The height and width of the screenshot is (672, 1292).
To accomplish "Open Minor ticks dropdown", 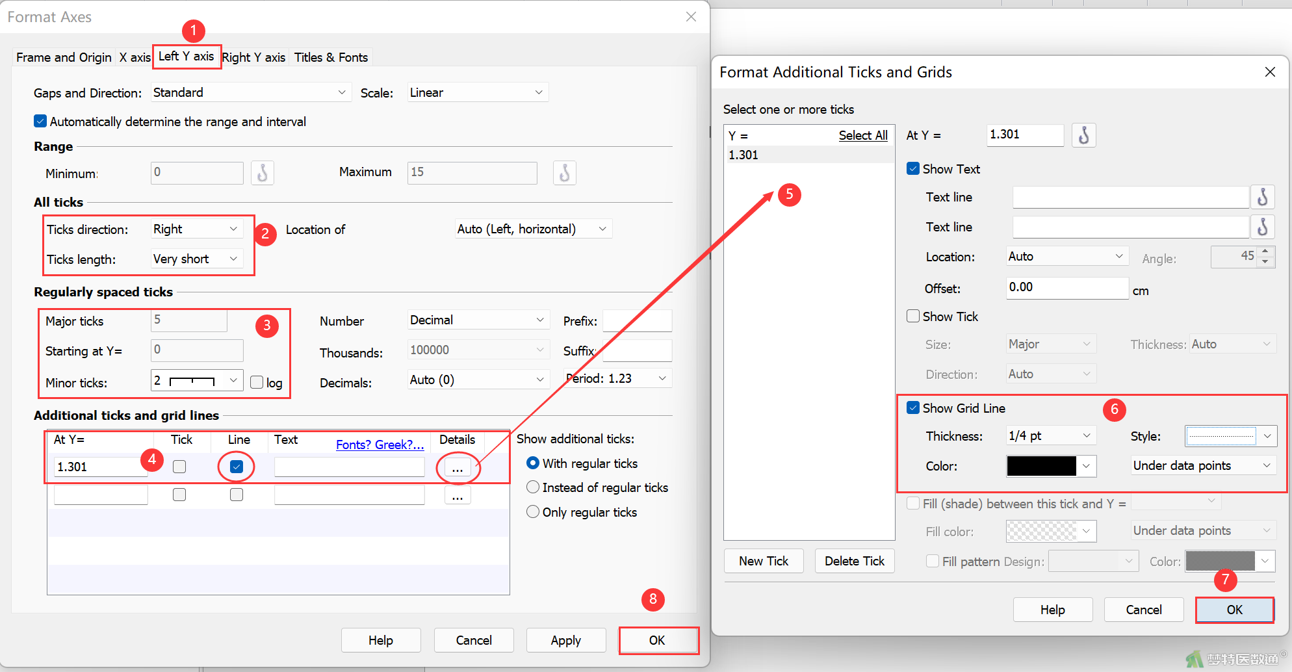I will pos(197,380).
